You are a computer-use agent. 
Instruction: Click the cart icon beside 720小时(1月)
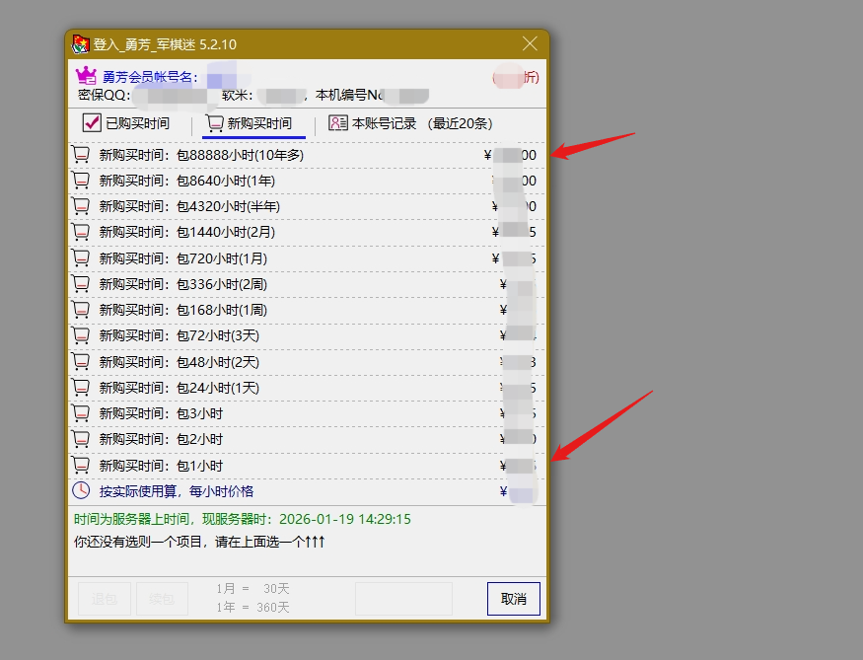tap(81, 258)
